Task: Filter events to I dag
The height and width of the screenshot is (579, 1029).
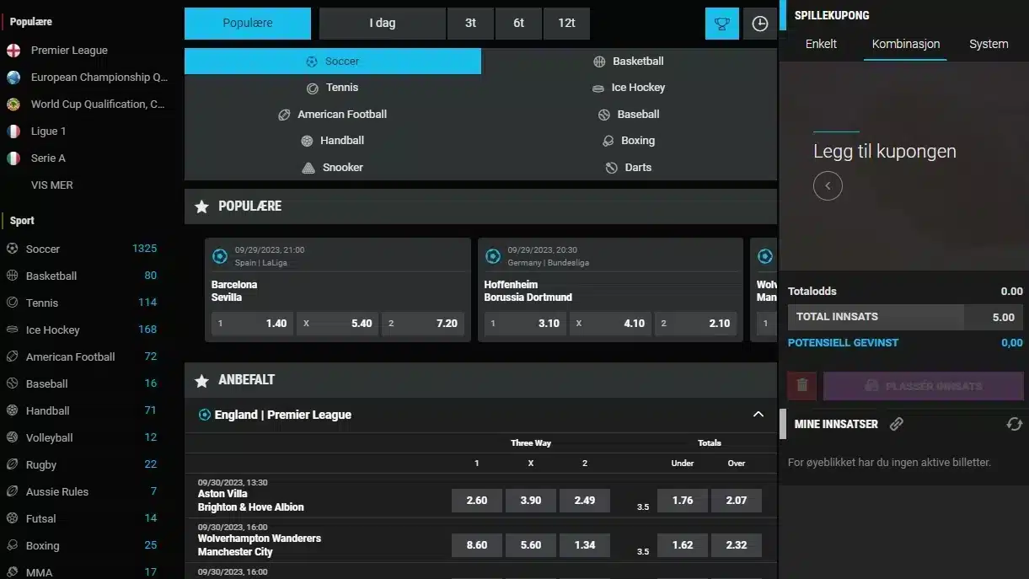Action: [x=382, y=24]
